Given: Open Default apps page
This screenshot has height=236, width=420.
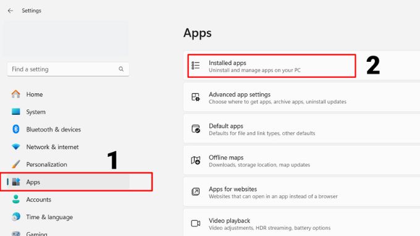Looking at the screenshot, I should point(301,129).
